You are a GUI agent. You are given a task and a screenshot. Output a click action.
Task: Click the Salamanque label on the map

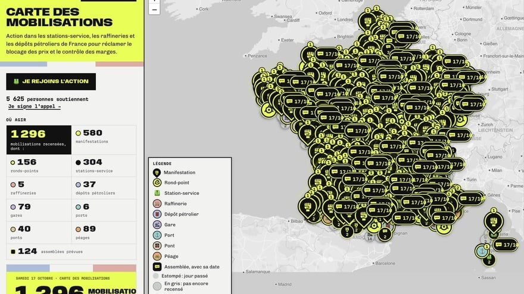258,271
